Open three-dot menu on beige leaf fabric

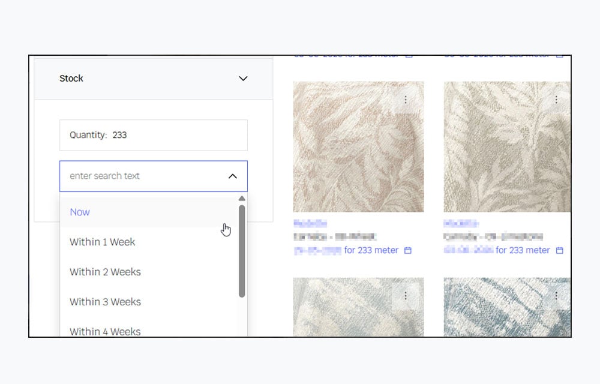[556, 100]
